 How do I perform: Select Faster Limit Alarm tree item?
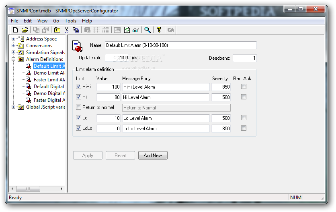pos(49,80)
